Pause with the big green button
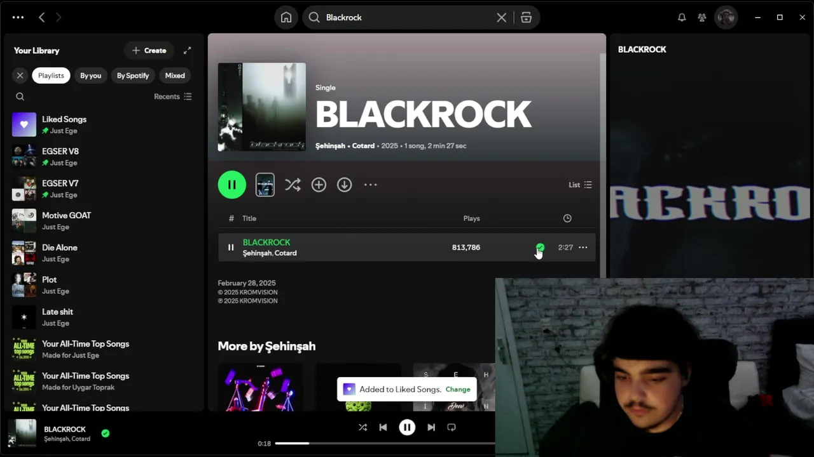The image size is (814, 457). pyautogui.click(x=231, y=185)
